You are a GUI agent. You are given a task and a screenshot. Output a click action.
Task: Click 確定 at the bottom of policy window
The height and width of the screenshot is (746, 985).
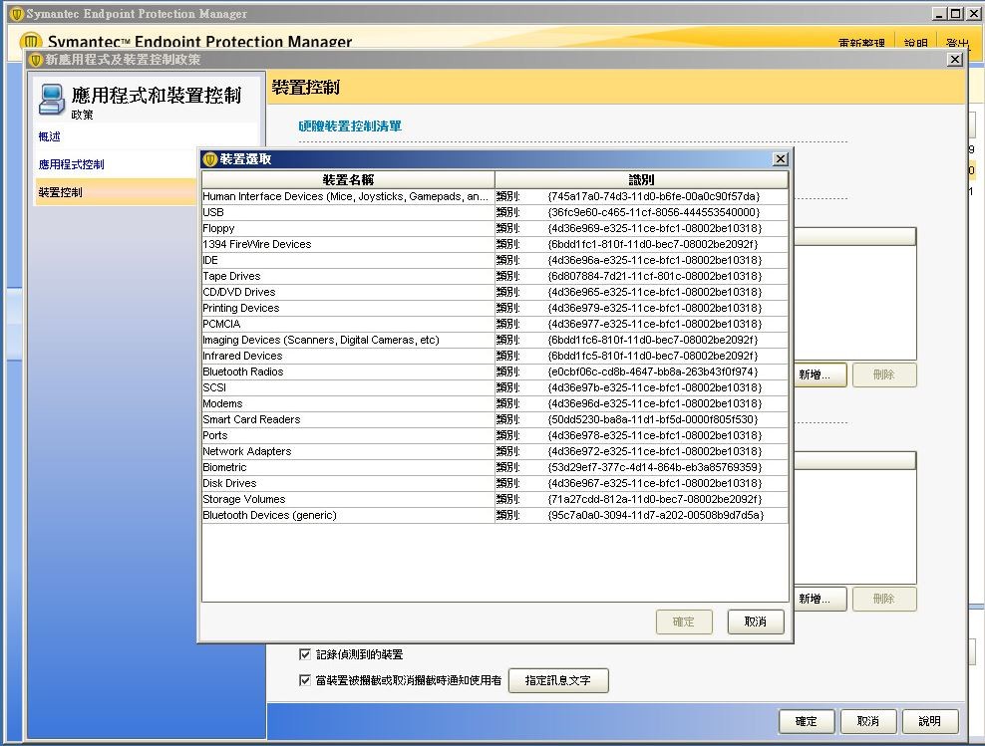coord(806,721)
